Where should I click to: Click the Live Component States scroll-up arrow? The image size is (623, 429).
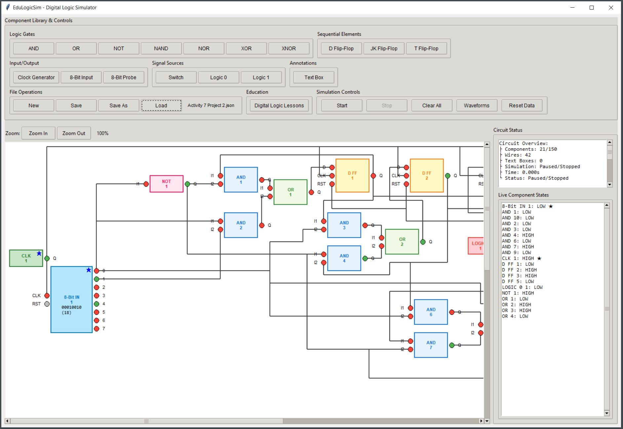coord(607,205)
